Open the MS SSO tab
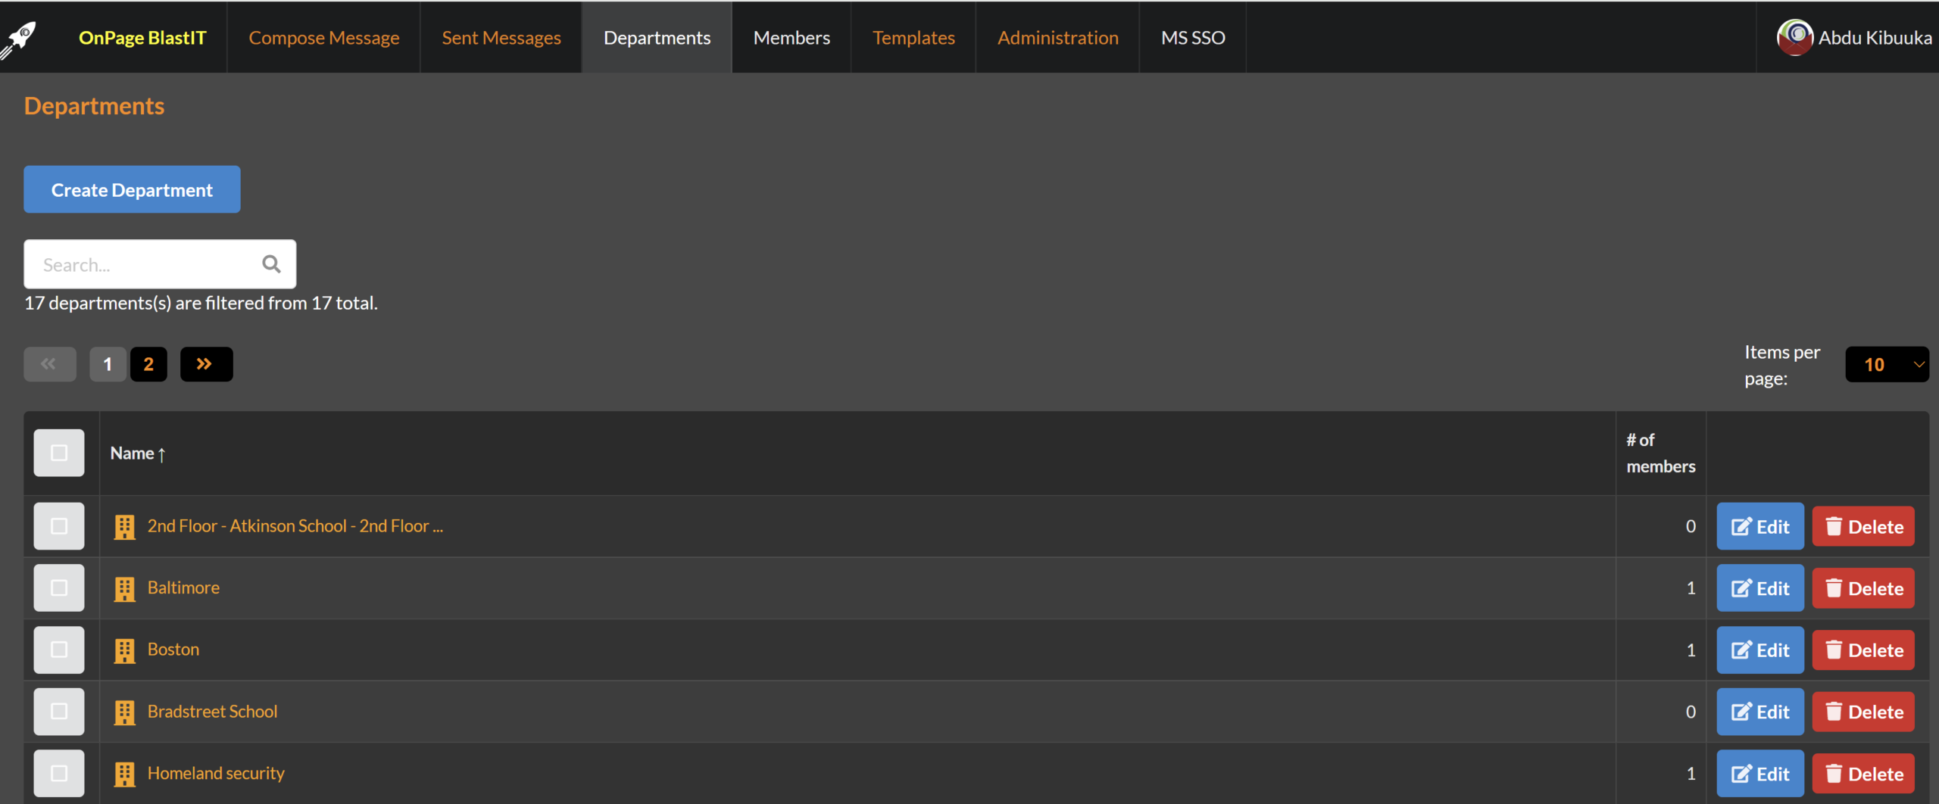The height and width of the screenshot is (804, 1939). click(1193, 38)
